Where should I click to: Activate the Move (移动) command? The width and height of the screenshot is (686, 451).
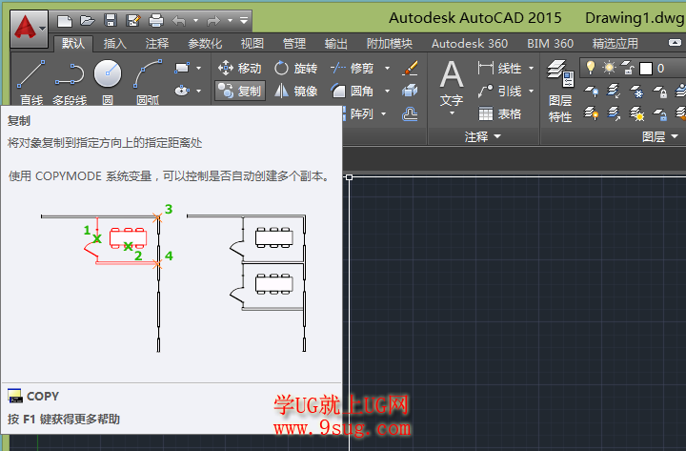240,68
